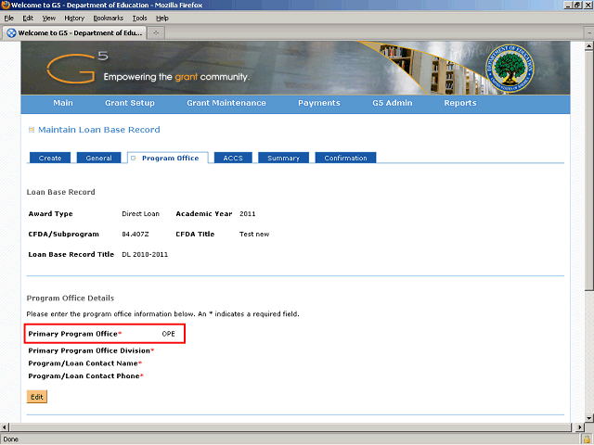Click the icon beside Maintain Loan Base Record
The width and height of the screenshot is (594, 445).
click(32, 130)
